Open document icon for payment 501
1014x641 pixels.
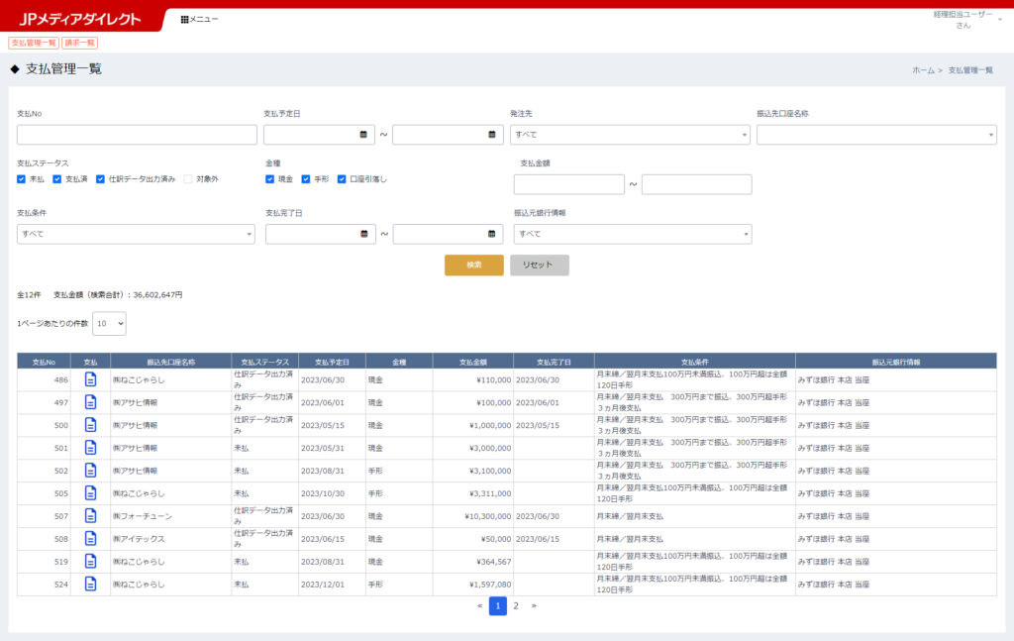(90, 448)
